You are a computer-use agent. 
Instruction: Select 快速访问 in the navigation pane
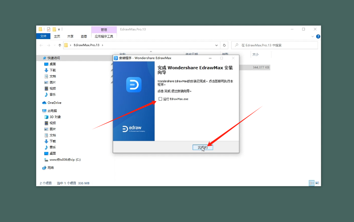pyautogui.click(x=54, y=58)
